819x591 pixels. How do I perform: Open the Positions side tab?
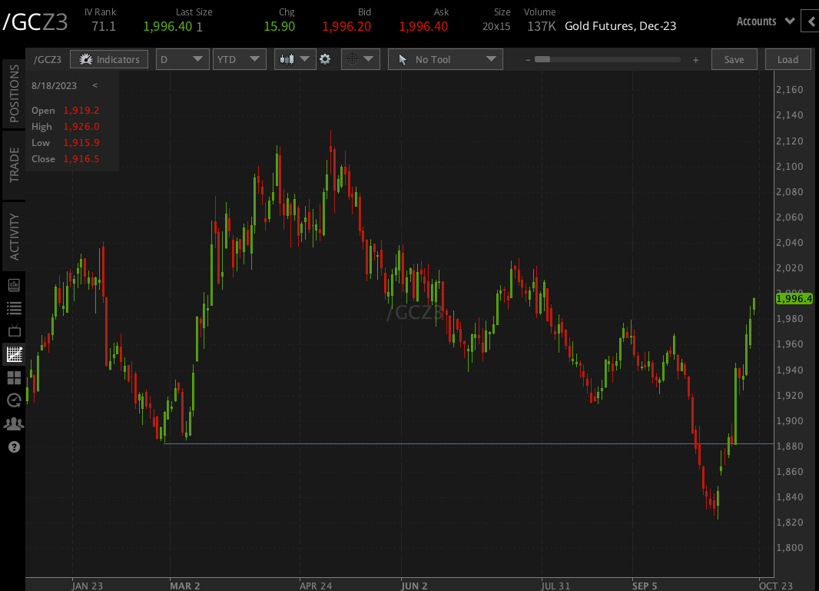coord(14,94)
